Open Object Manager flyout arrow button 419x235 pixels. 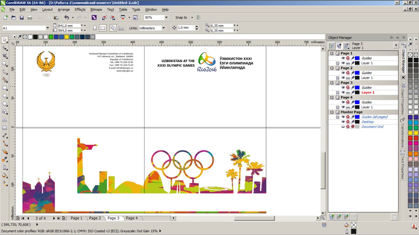click(x=396, y=46)
